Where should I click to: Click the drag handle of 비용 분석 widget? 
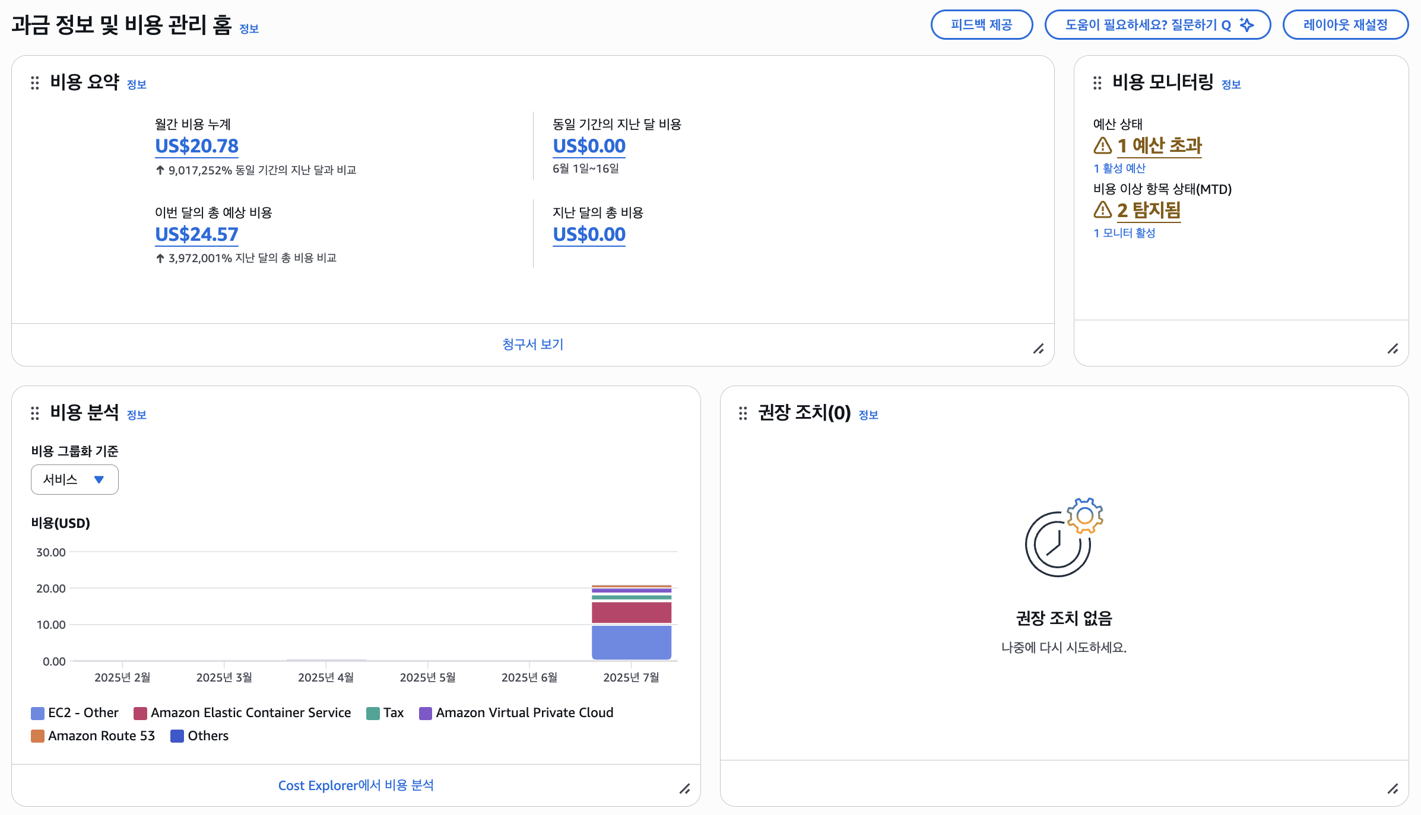(x=35, y=413)
